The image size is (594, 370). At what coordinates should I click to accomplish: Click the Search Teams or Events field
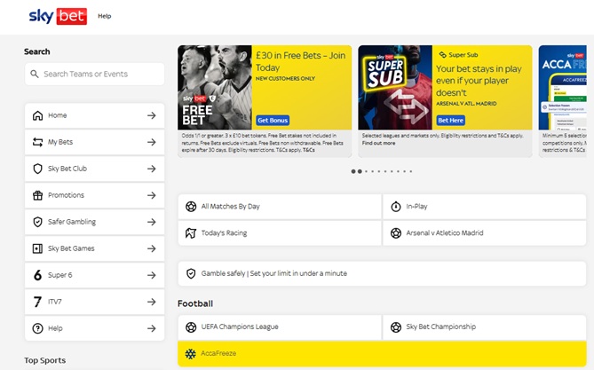(x=94, y=75)
